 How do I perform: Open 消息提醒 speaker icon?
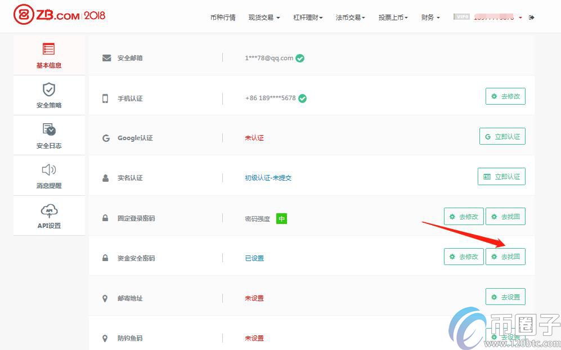click(49, 169)
